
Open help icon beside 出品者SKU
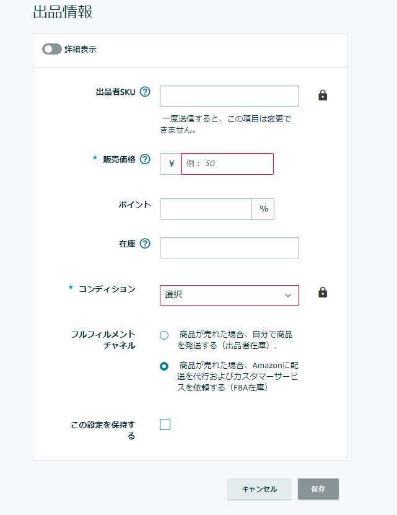click(145, 92)
